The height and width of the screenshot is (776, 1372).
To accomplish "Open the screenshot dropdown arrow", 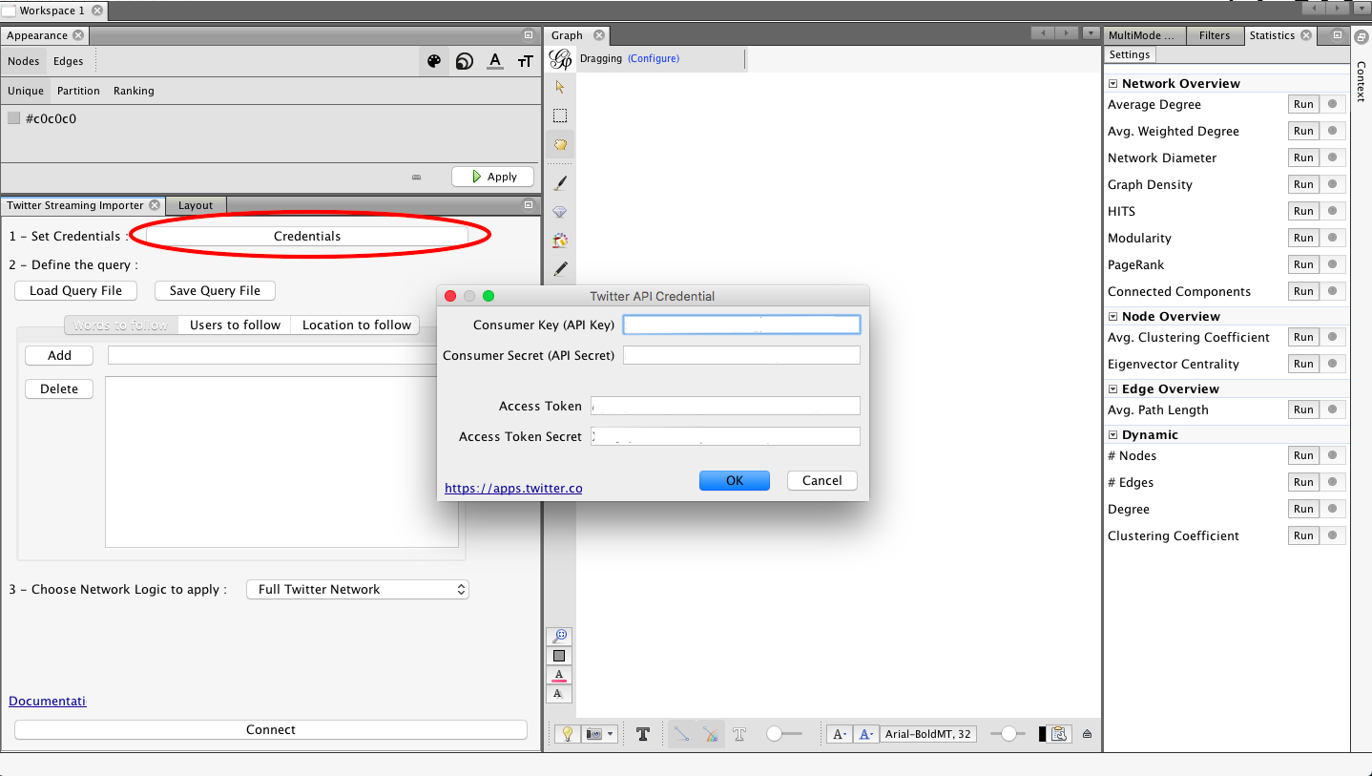I will point(611,734).
